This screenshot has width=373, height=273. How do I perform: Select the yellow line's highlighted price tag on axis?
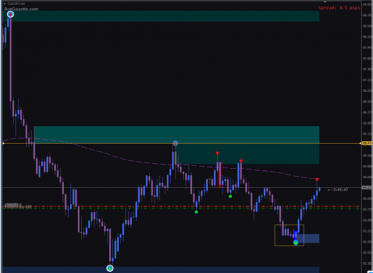click(x=367, y=143)
